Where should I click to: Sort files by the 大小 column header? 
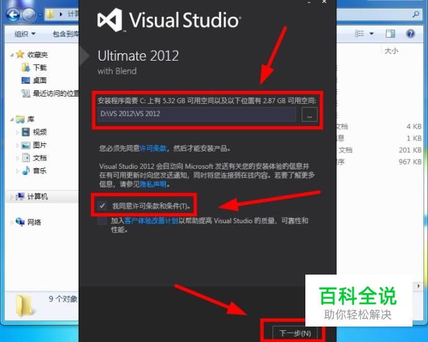pos(391,51)
